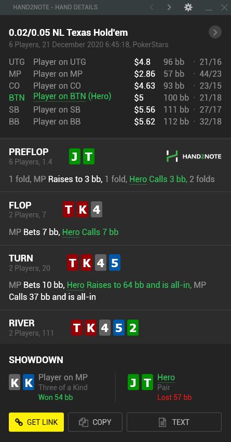This screenshot has height=442, width=231.
Task: Minimize the Hand Details window
Action: pos(209,8)
